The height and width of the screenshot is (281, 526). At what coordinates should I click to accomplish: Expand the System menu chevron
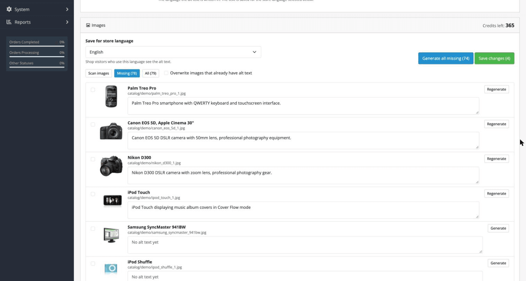point(67,9)
